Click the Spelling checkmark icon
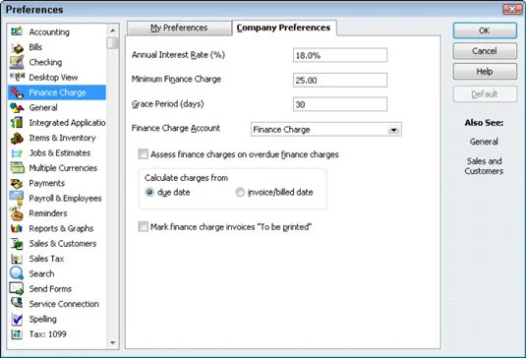Screen dimensions: 526x358 click(x=17, y=319)
